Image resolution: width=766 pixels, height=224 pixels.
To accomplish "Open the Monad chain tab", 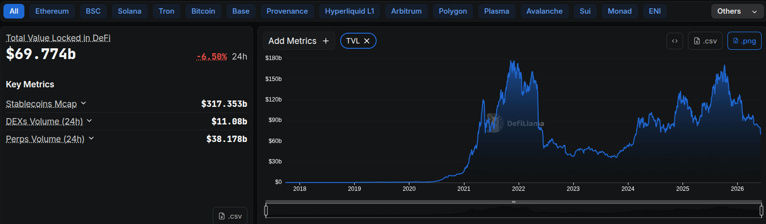I will tap(620, 11).
